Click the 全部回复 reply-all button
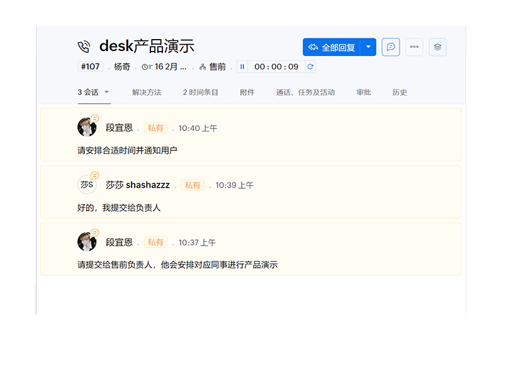This screenshot has height=369, width=521. coord(332,47)
